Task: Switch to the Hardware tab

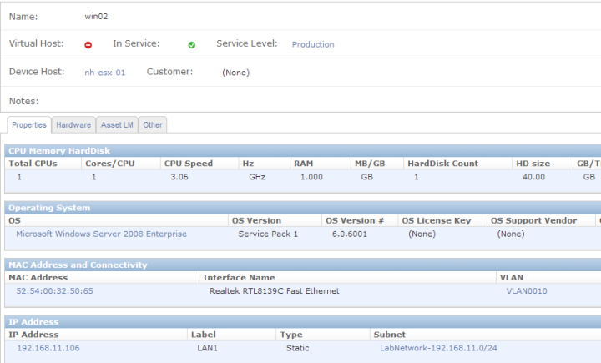Action: pos(73,125)
